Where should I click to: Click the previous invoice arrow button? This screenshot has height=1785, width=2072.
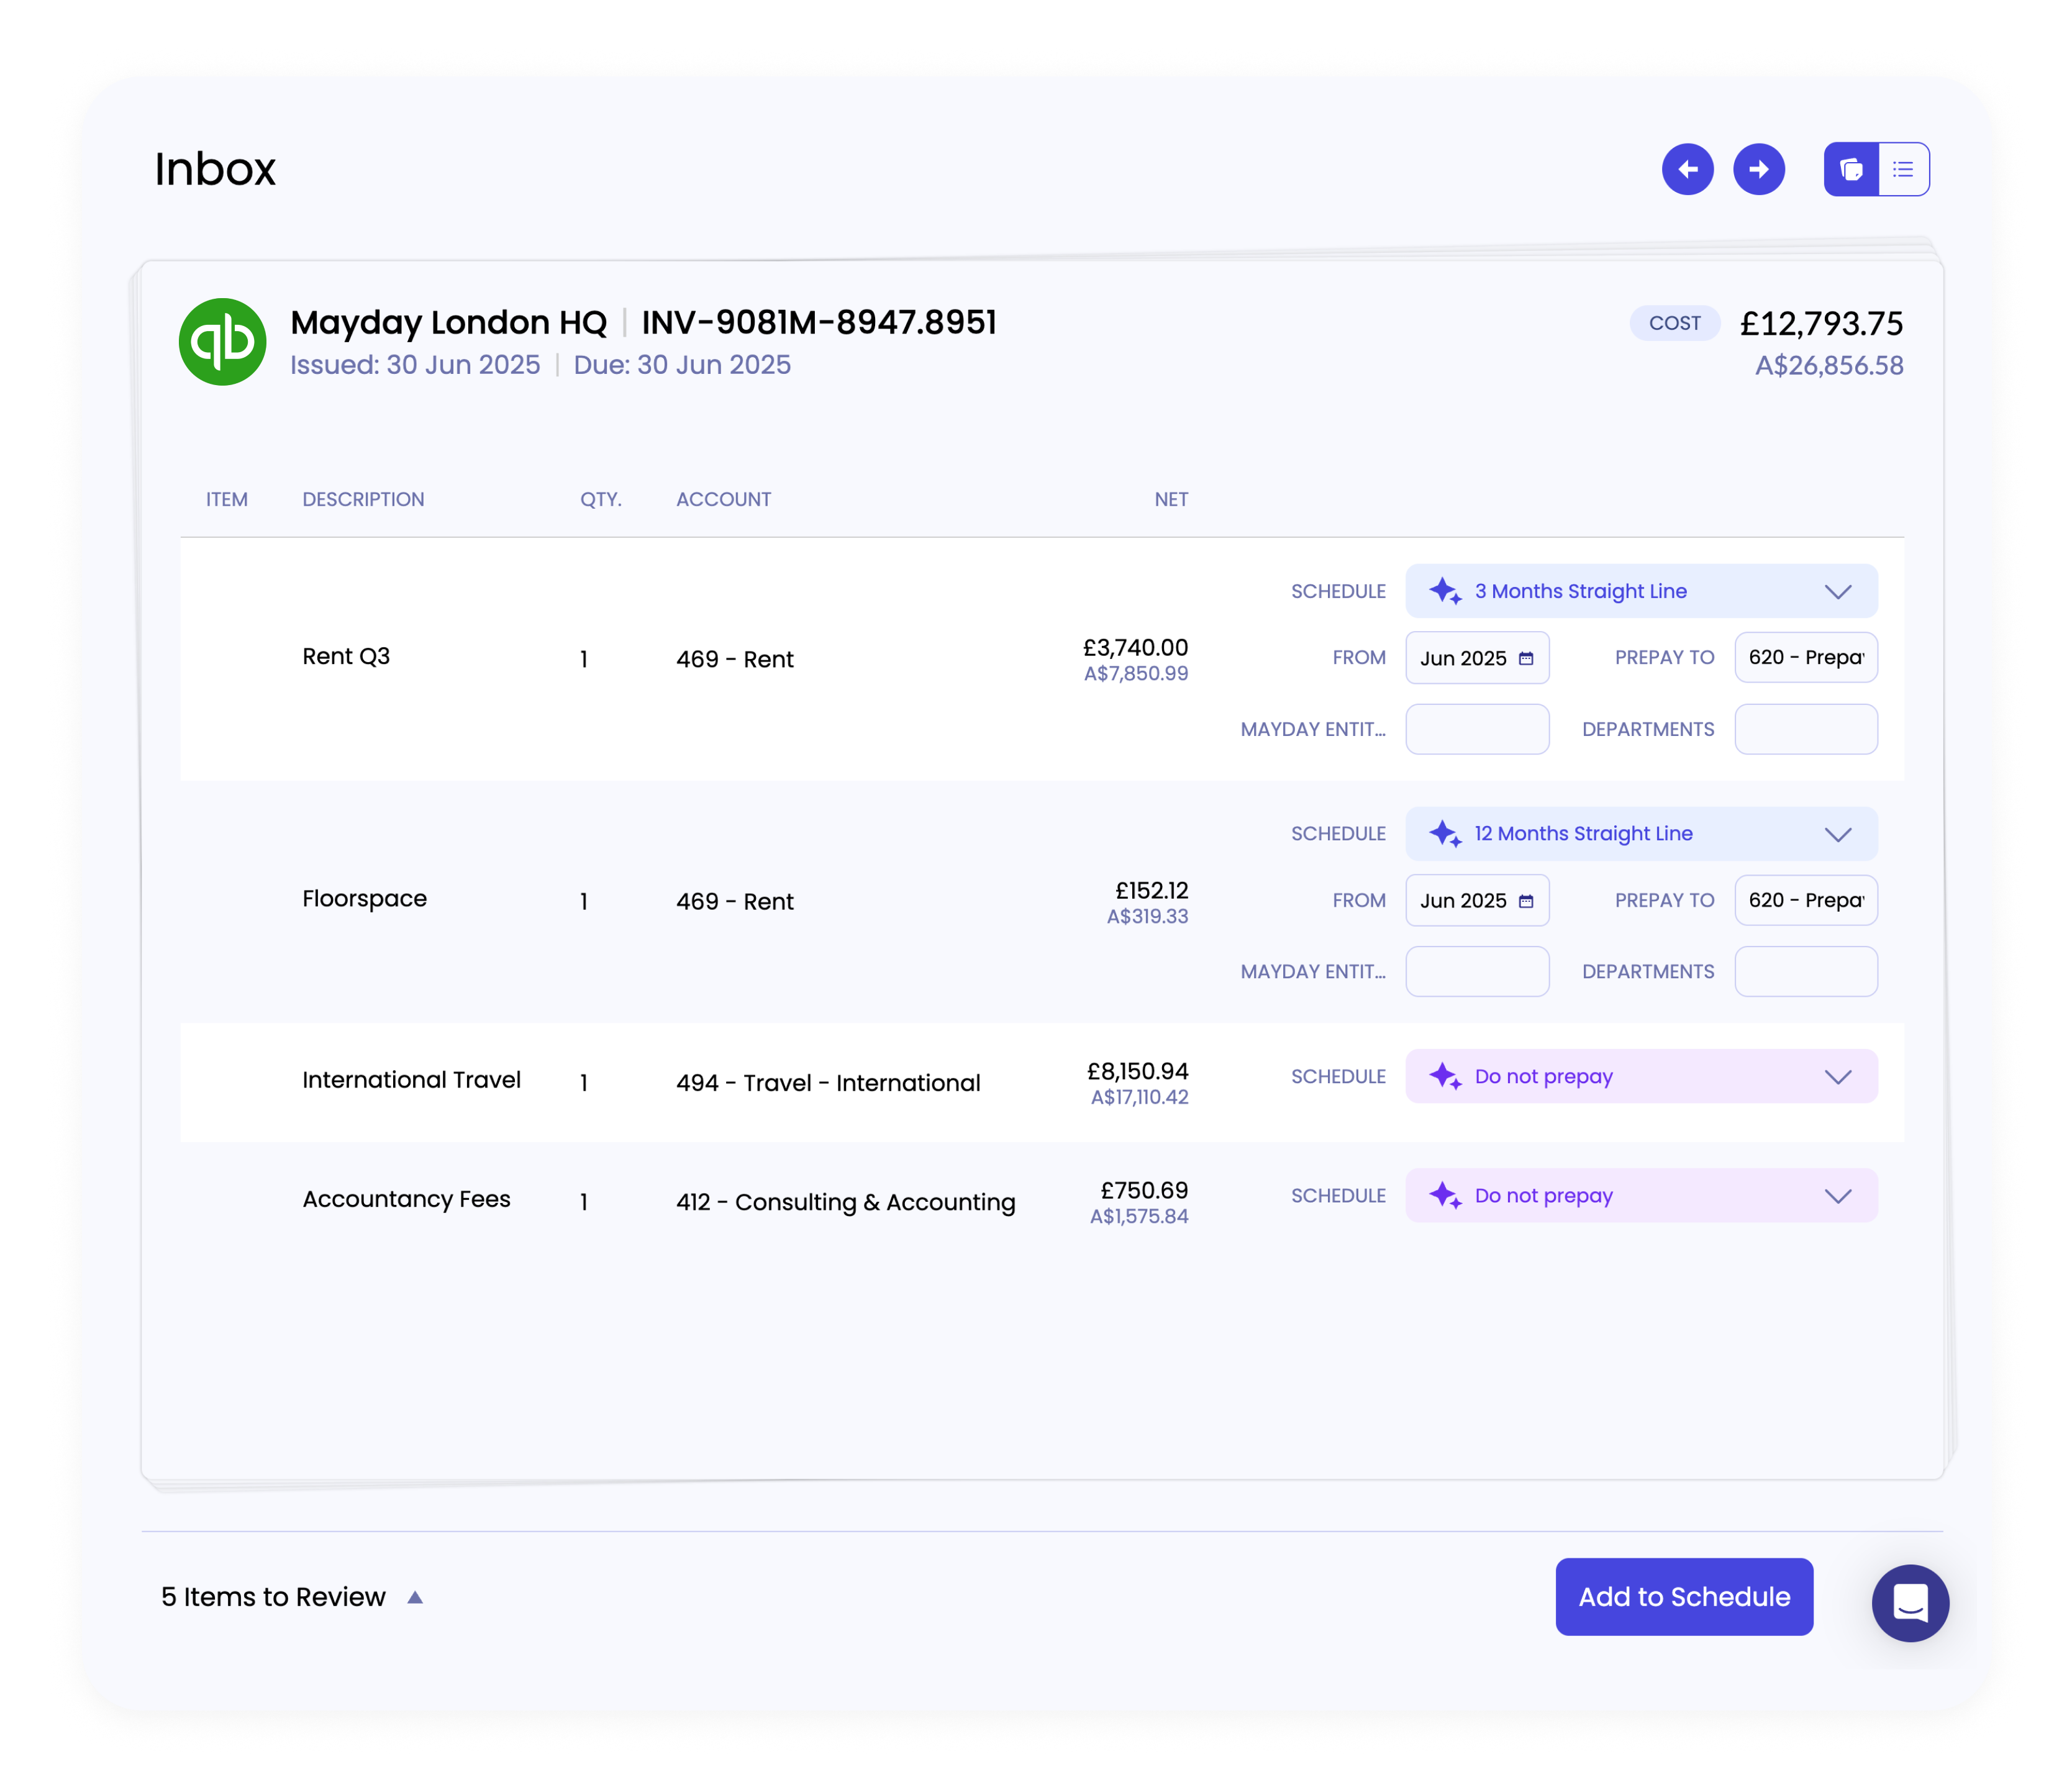click(1687, 169)
